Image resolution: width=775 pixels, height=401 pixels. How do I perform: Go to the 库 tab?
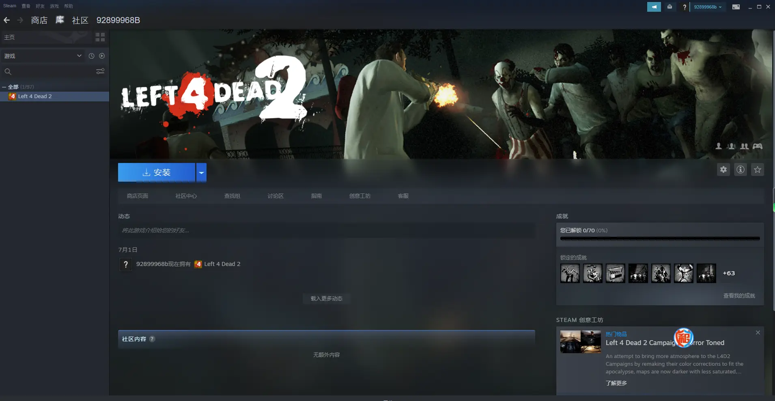click(x=60, y=20)
